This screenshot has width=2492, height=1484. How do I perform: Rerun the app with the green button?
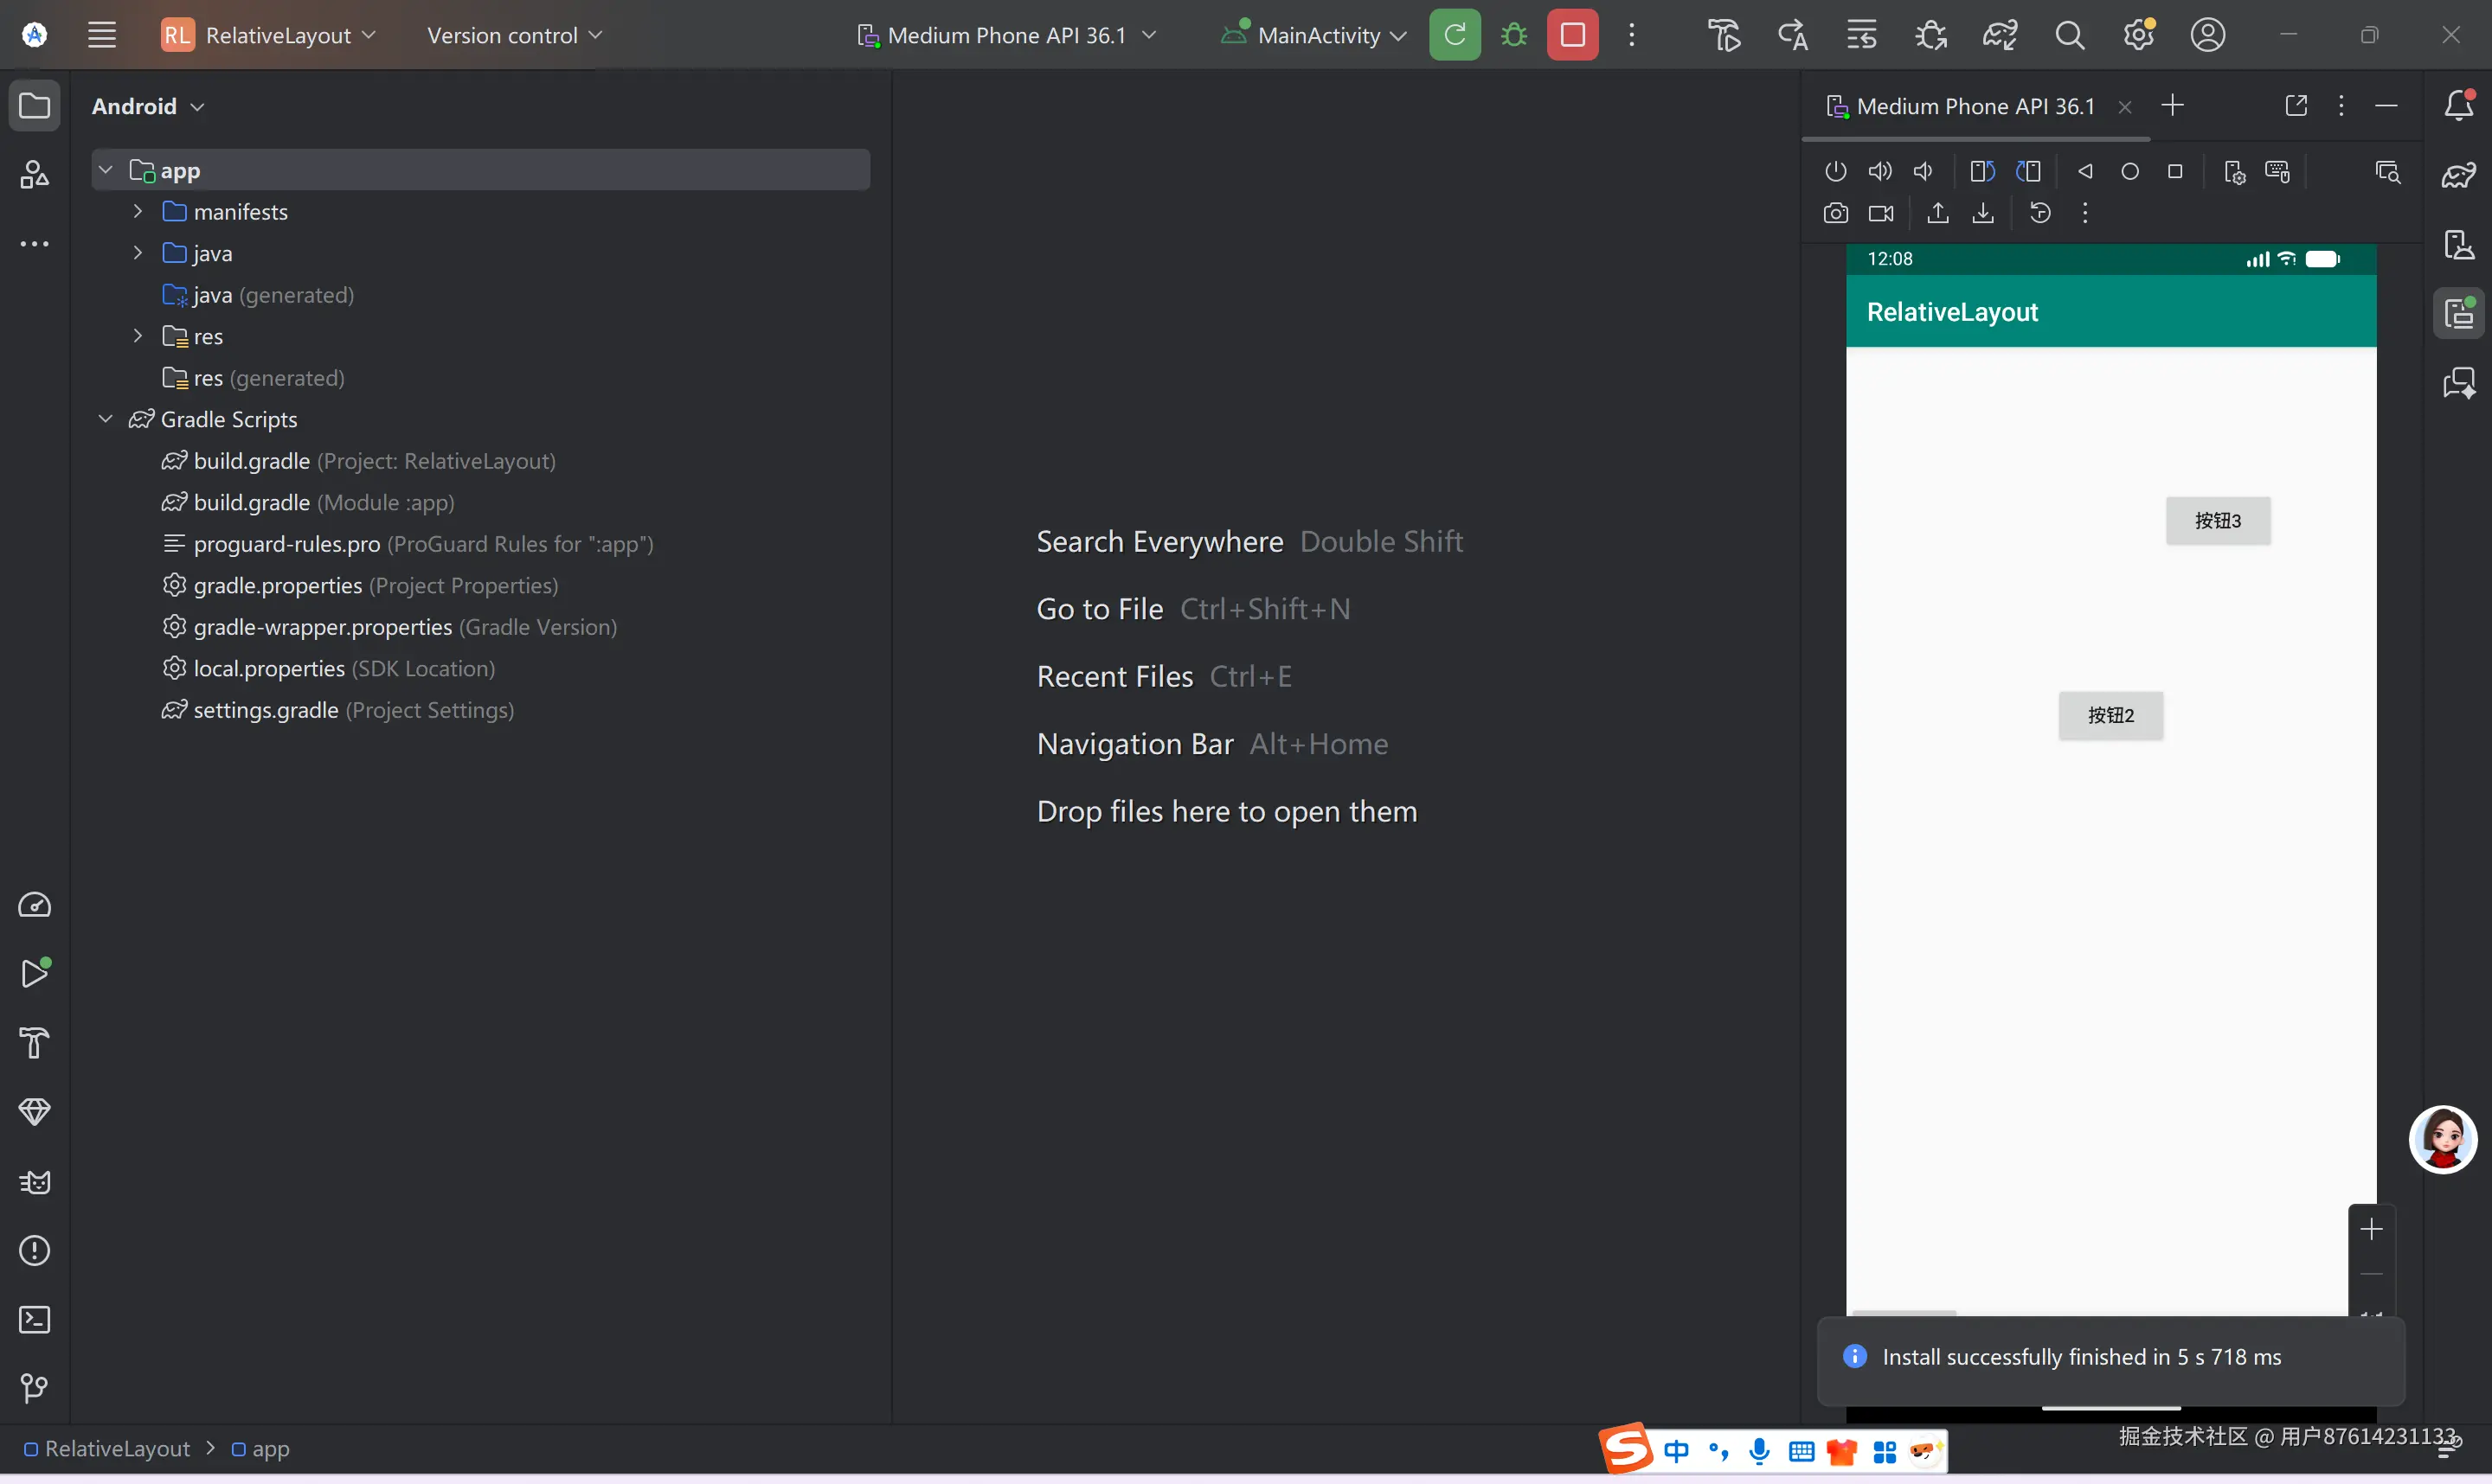click(1455, 35)
